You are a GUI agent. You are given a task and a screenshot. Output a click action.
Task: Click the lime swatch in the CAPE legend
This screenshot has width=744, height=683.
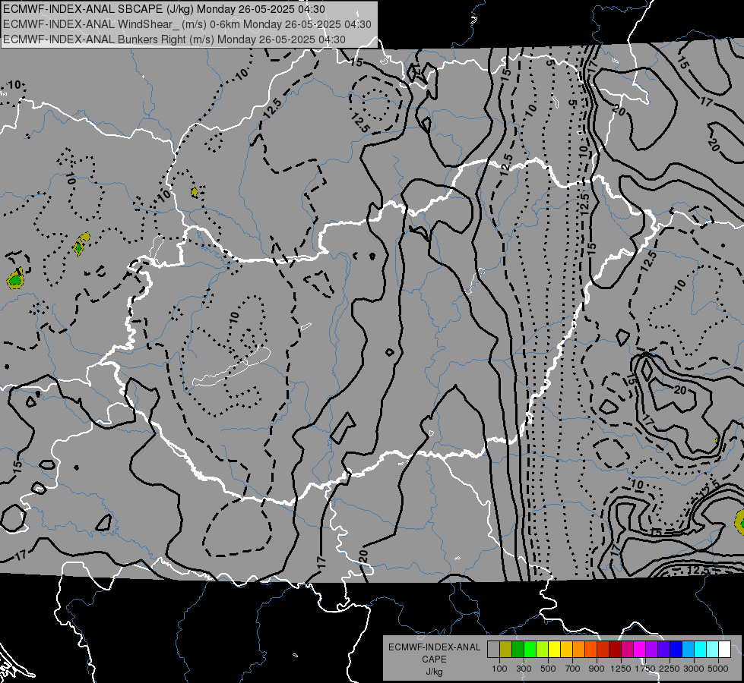[x=543, y=650]
